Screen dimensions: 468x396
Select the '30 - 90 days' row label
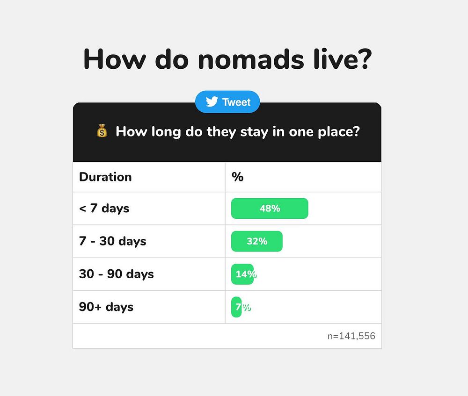pyautogui.click(x=117, y=274)
